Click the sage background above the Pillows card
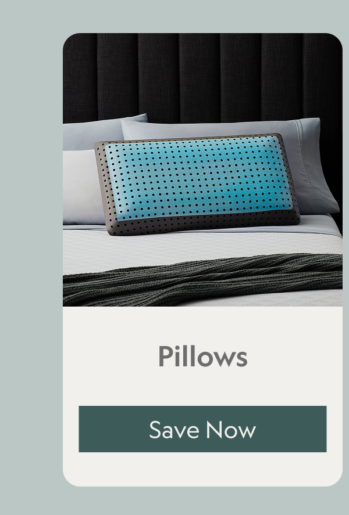This screenshot has width=349, height=515. [x=202, y=16]
